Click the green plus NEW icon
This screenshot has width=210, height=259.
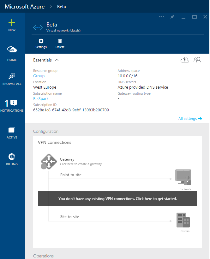pyautogui.click(x=12, y=23)
